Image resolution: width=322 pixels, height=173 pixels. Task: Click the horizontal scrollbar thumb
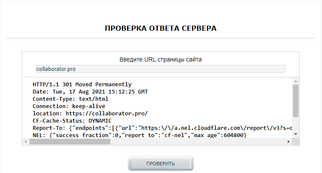coord(69,142)
